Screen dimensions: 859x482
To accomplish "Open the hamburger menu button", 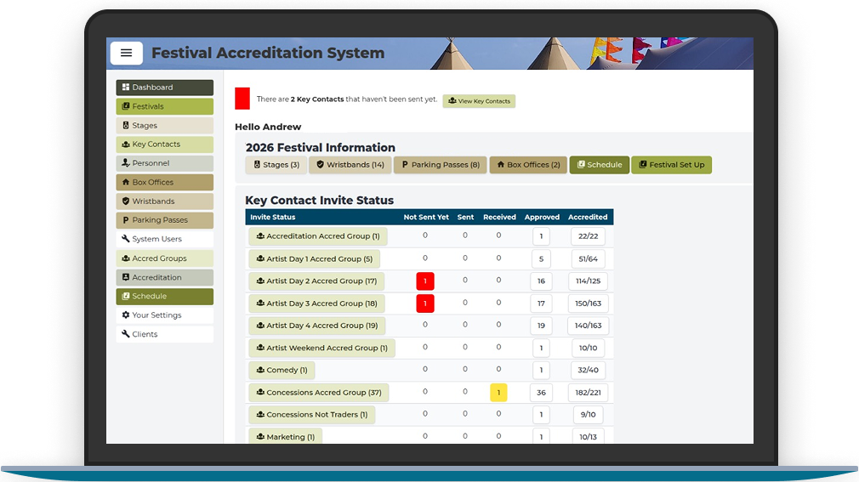I will click(x=127, y=53).
